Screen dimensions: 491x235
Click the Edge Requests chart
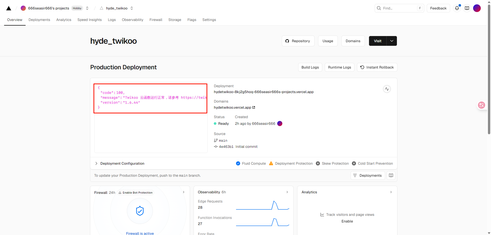click(x=263, y=205)
